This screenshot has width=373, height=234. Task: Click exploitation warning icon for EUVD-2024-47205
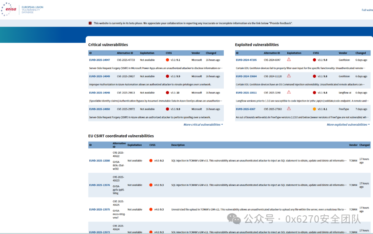point(289,59)
